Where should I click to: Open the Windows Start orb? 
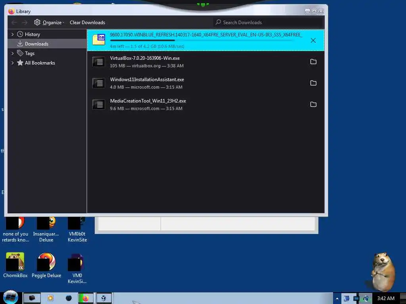point(10,297)
